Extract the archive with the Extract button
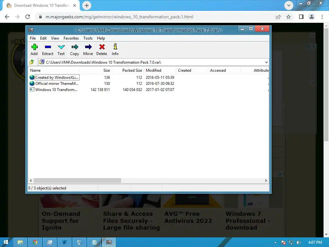Screen dimensions: 329x247 (x=48, y=50)
